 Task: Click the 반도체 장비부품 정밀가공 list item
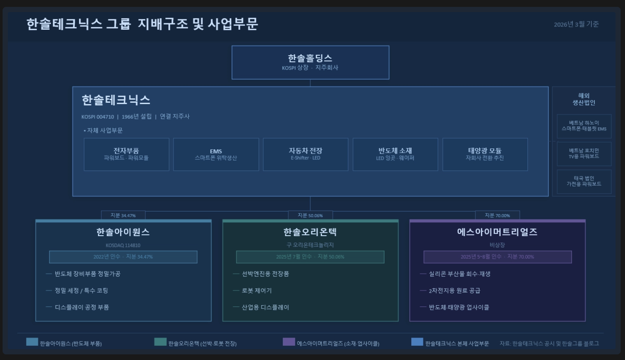click(x=88, y=274)
